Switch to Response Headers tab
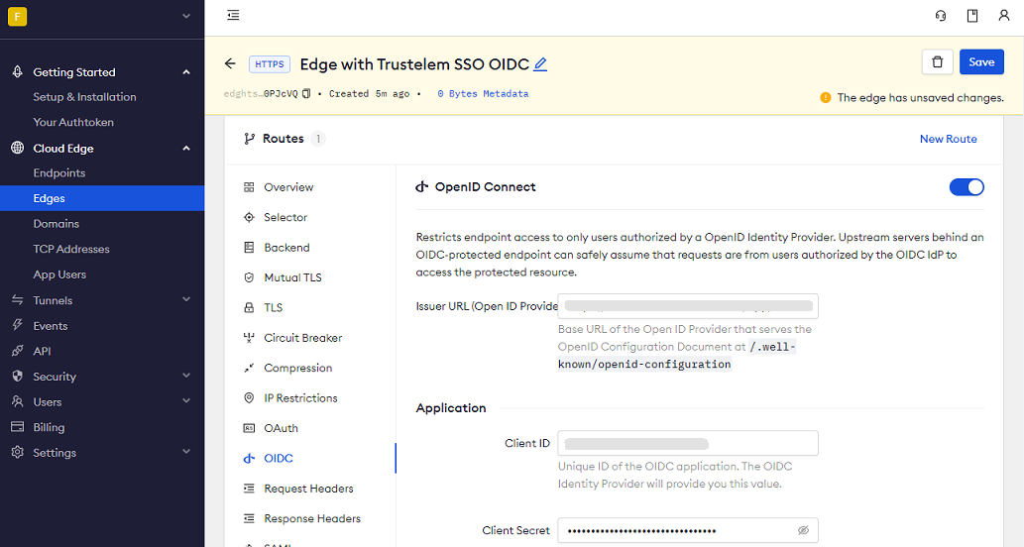The height and width of the screenshot is (547, 1024). [x=310, y=518]
